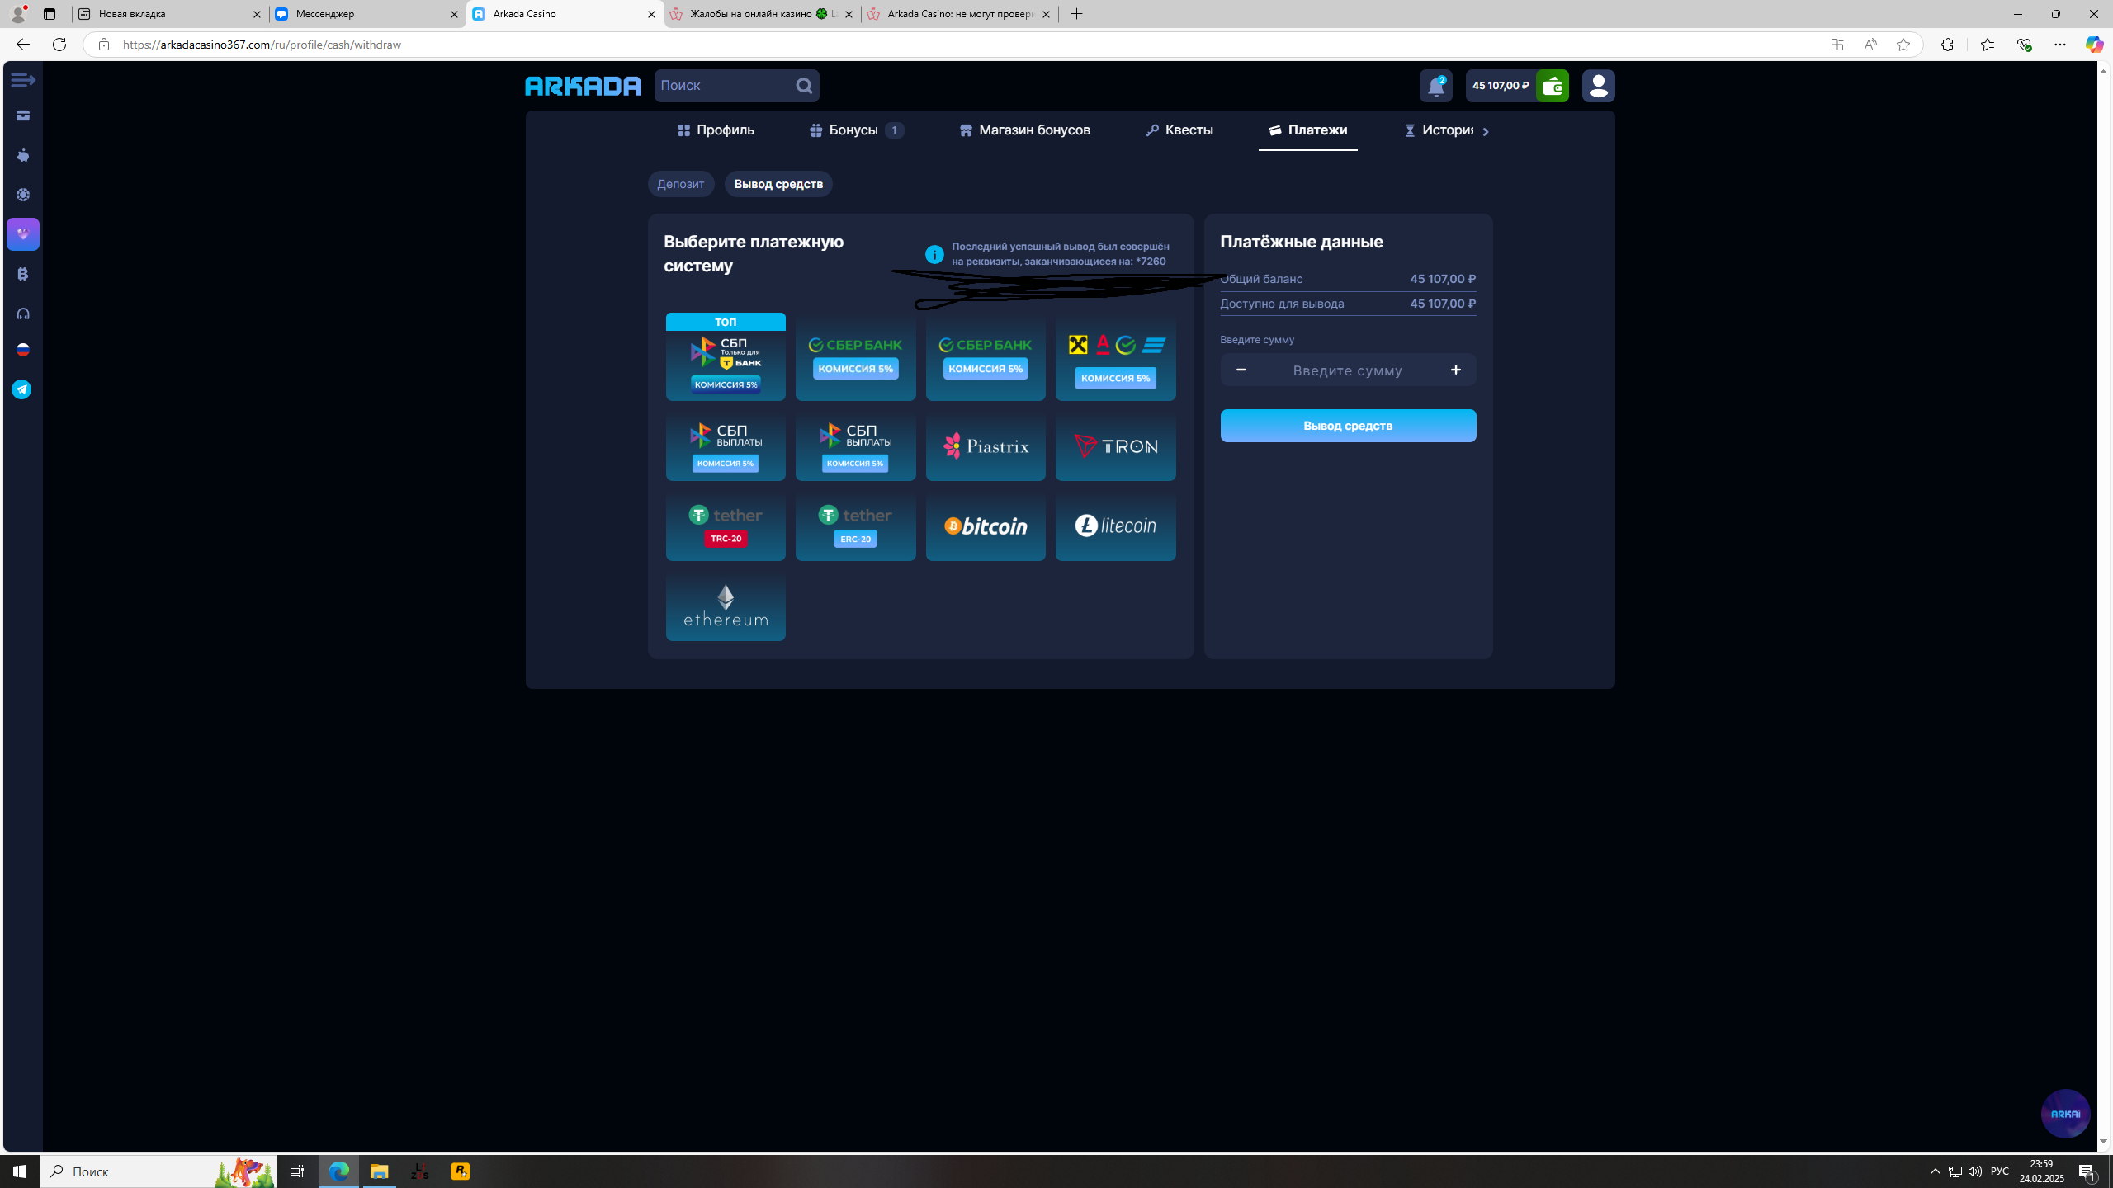Screen dimensions: 2113x1188
Task: Open the Квесты tab
Action: [x=1179, y=130]
